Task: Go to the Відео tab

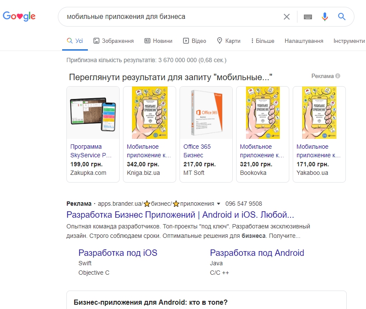Action: point(195,41)
